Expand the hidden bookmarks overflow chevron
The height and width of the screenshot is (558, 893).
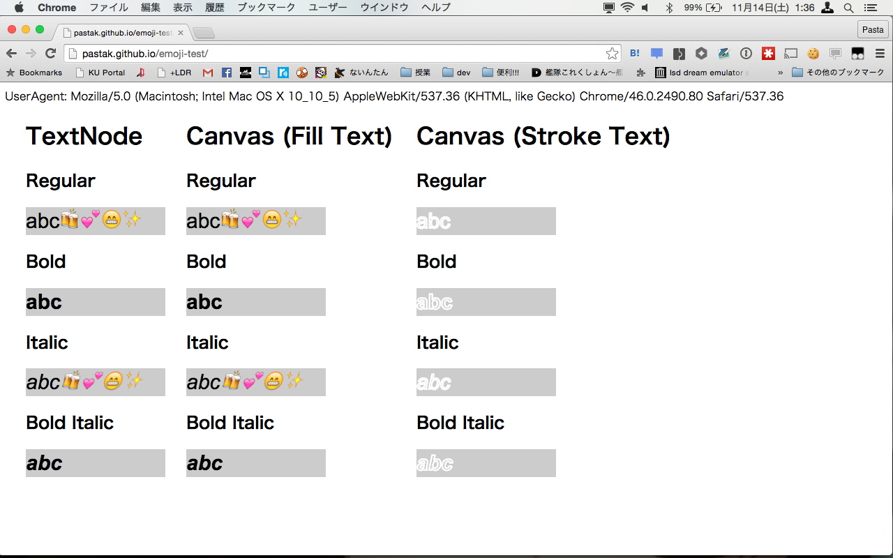tap(780, 73)
